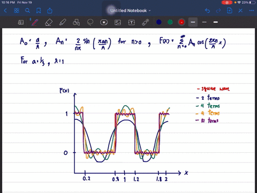Tap the handwritten '2 terms' legend entry
The width and height of the screenshot is (257, 193).
pos(208,98)
